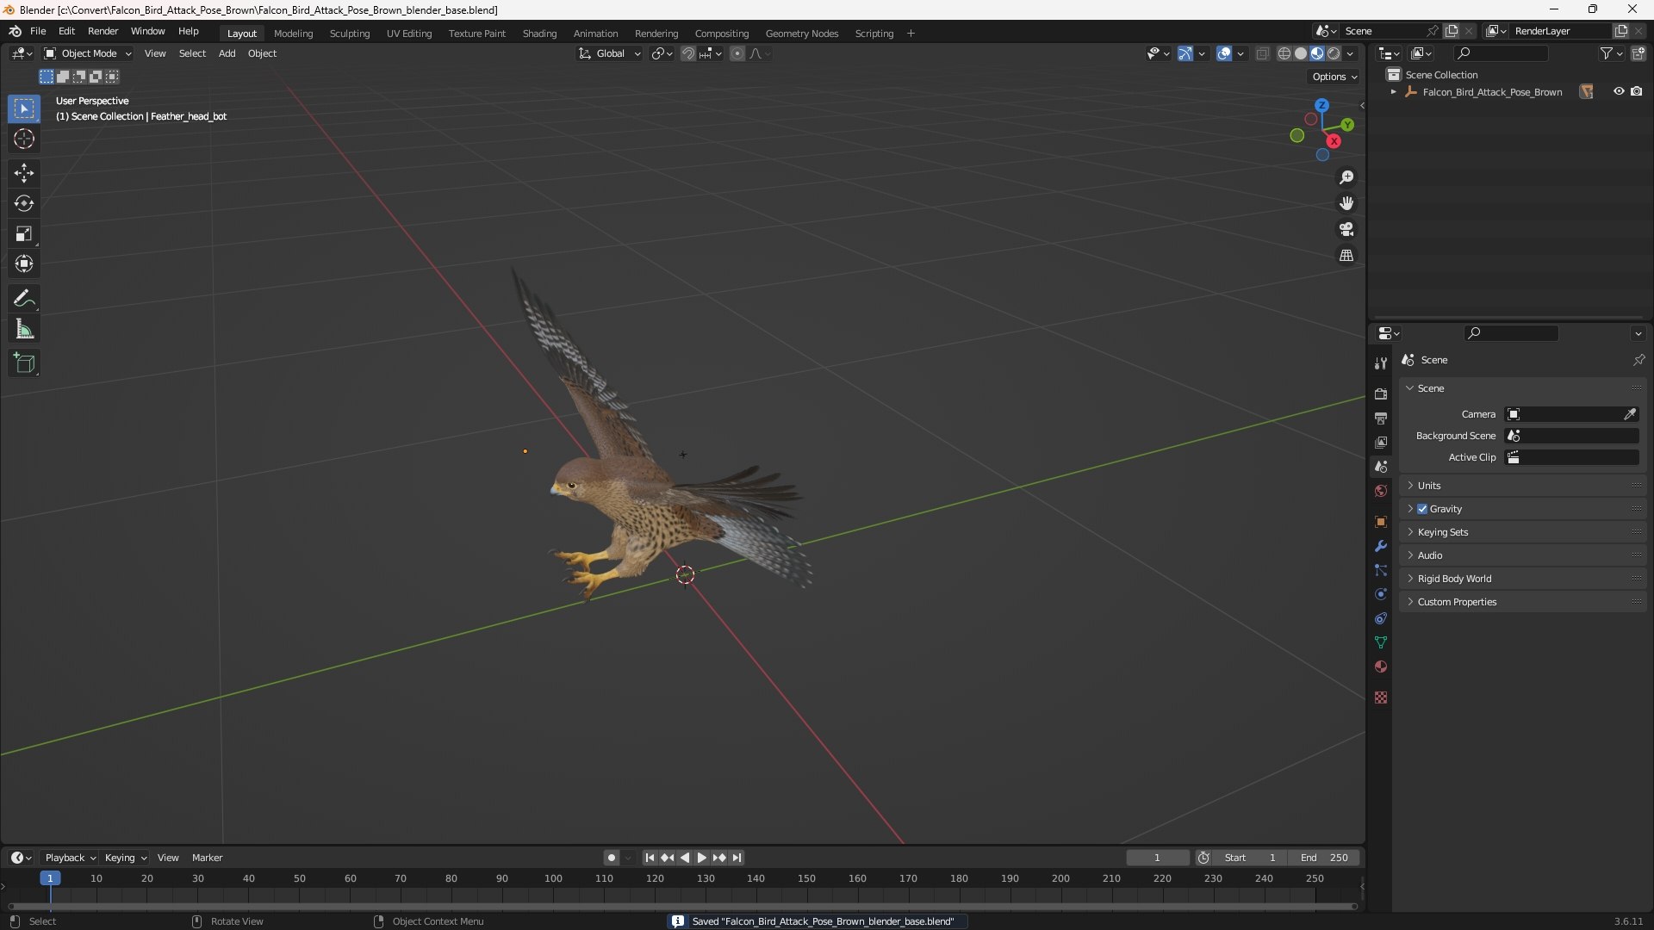Screen dimensions: 1654x930
Task: Switch to the Shading workspace tab
Action: pos(539,34)
